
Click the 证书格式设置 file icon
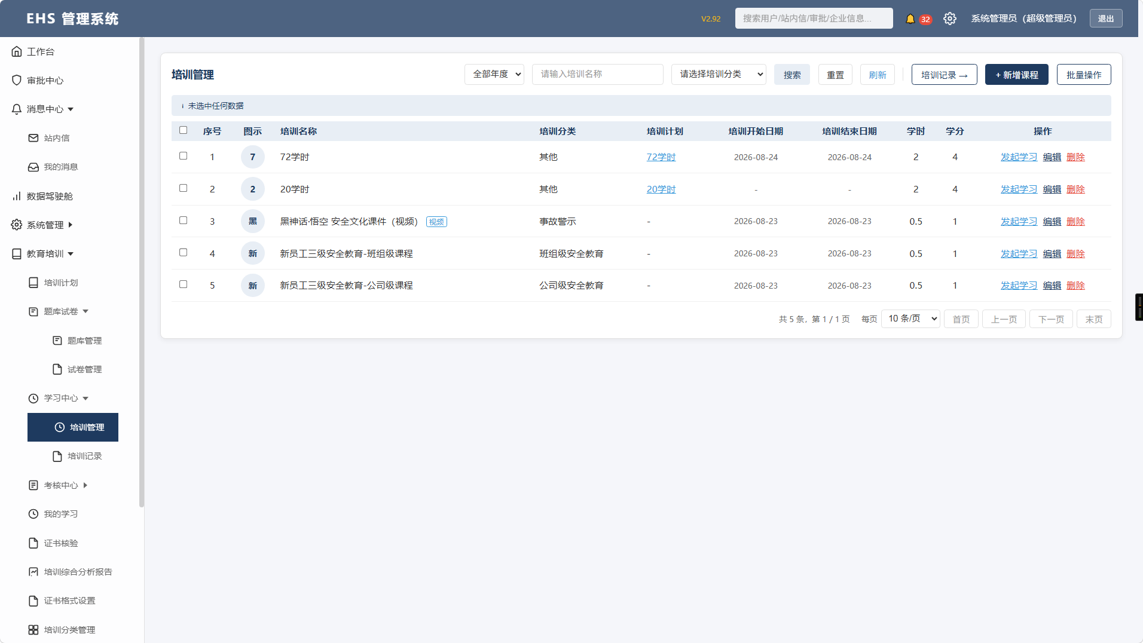click(33, 601)
